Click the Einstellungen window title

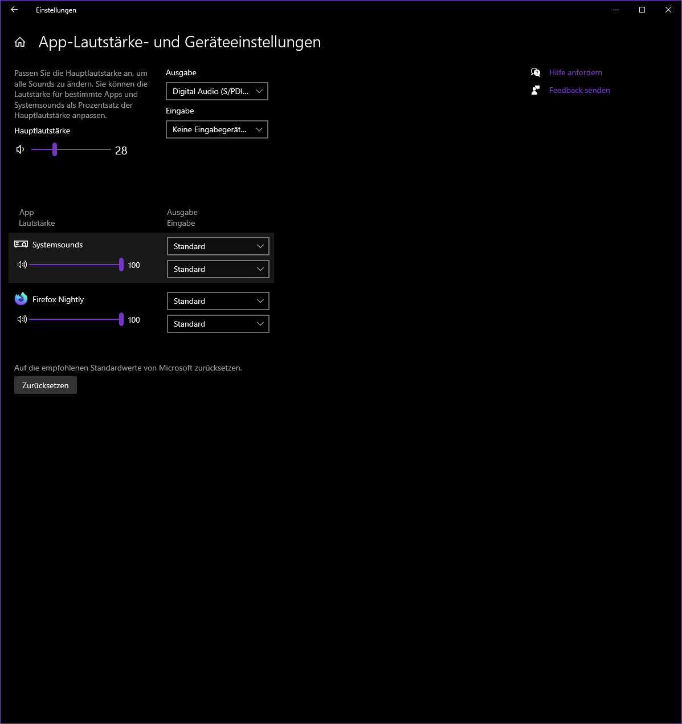[x=56, y=10]
